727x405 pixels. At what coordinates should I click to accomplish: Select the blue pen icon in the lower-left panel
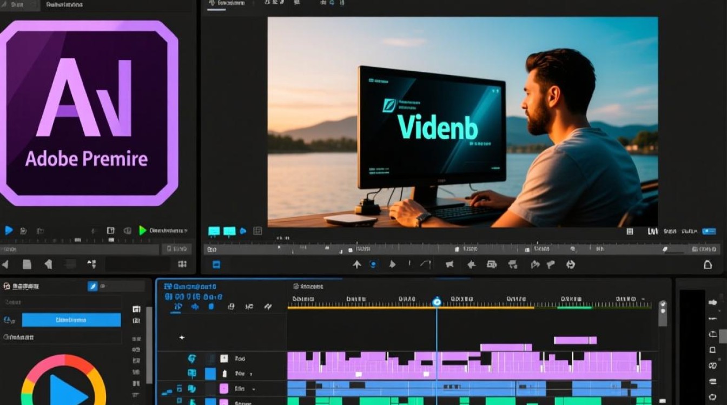coord(92,286)
